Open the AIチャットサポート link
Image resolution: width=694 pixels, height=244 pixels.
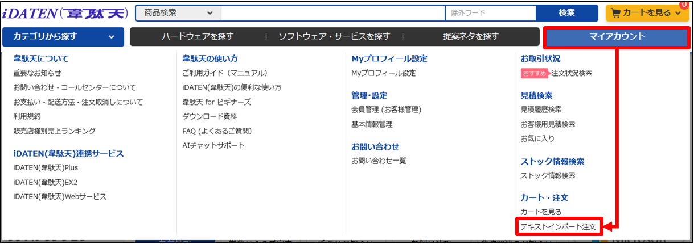[x=213, y=146]
